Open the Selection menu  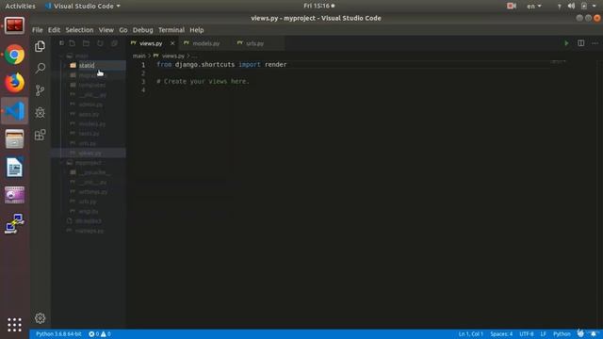click(79, 30)
